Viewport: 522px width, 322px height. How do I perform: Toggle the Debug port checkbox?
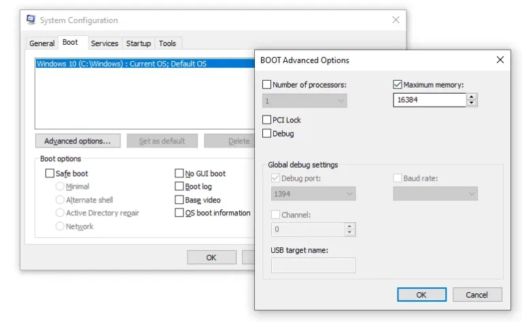[x=275, y=178]
